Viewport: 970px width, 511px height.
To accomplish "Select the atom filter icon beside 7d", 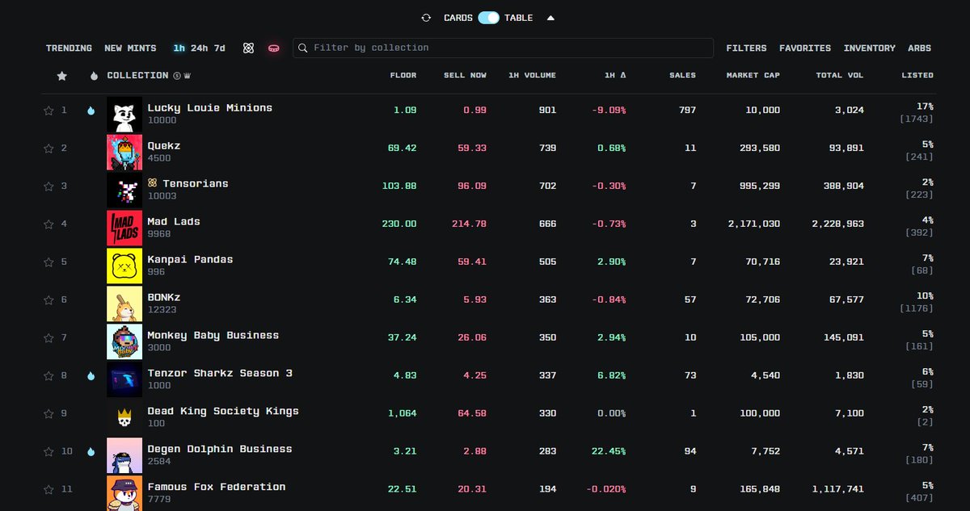I will (x=248, y=48).
